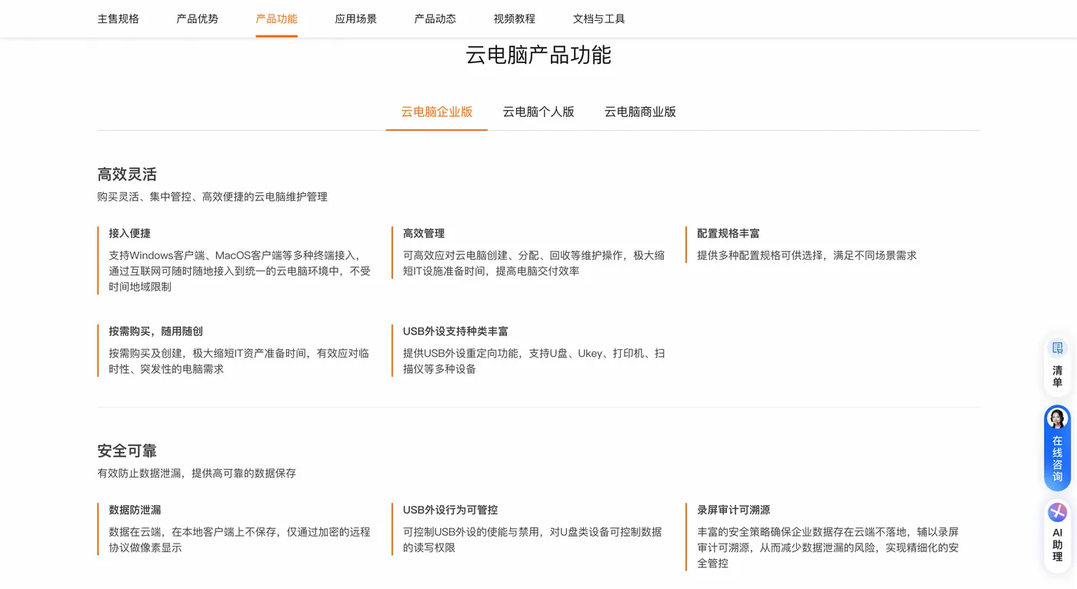The height and width of the screenshot is (589, 1077).
Task: Select the 云电脑企业版 tab
Action: point(437,111)
